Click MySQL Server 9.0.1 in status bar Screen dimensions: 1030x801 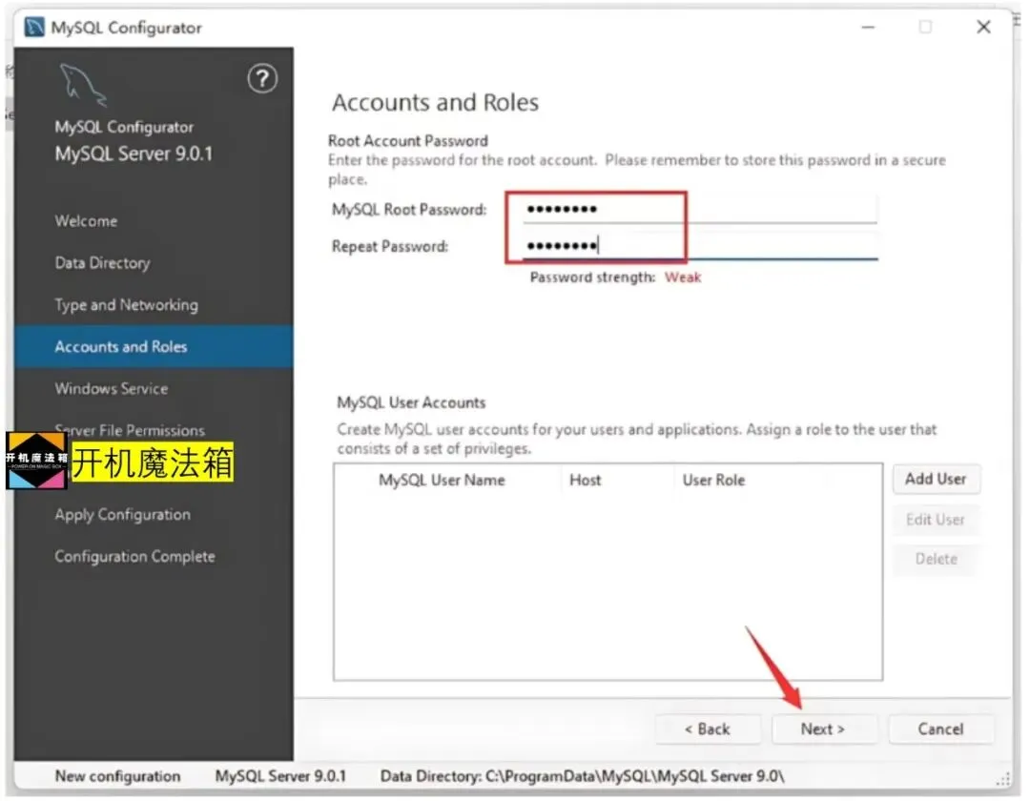pyautogui.click(x=280, y=777)
